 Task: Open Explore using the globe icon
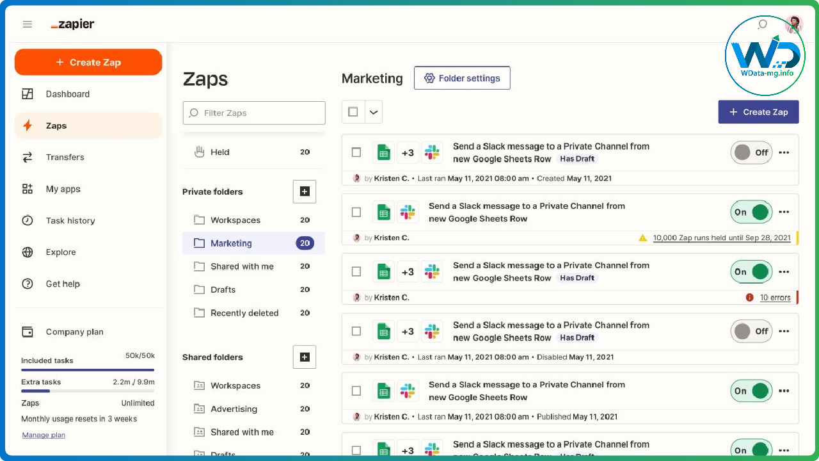tap(27, 252)
